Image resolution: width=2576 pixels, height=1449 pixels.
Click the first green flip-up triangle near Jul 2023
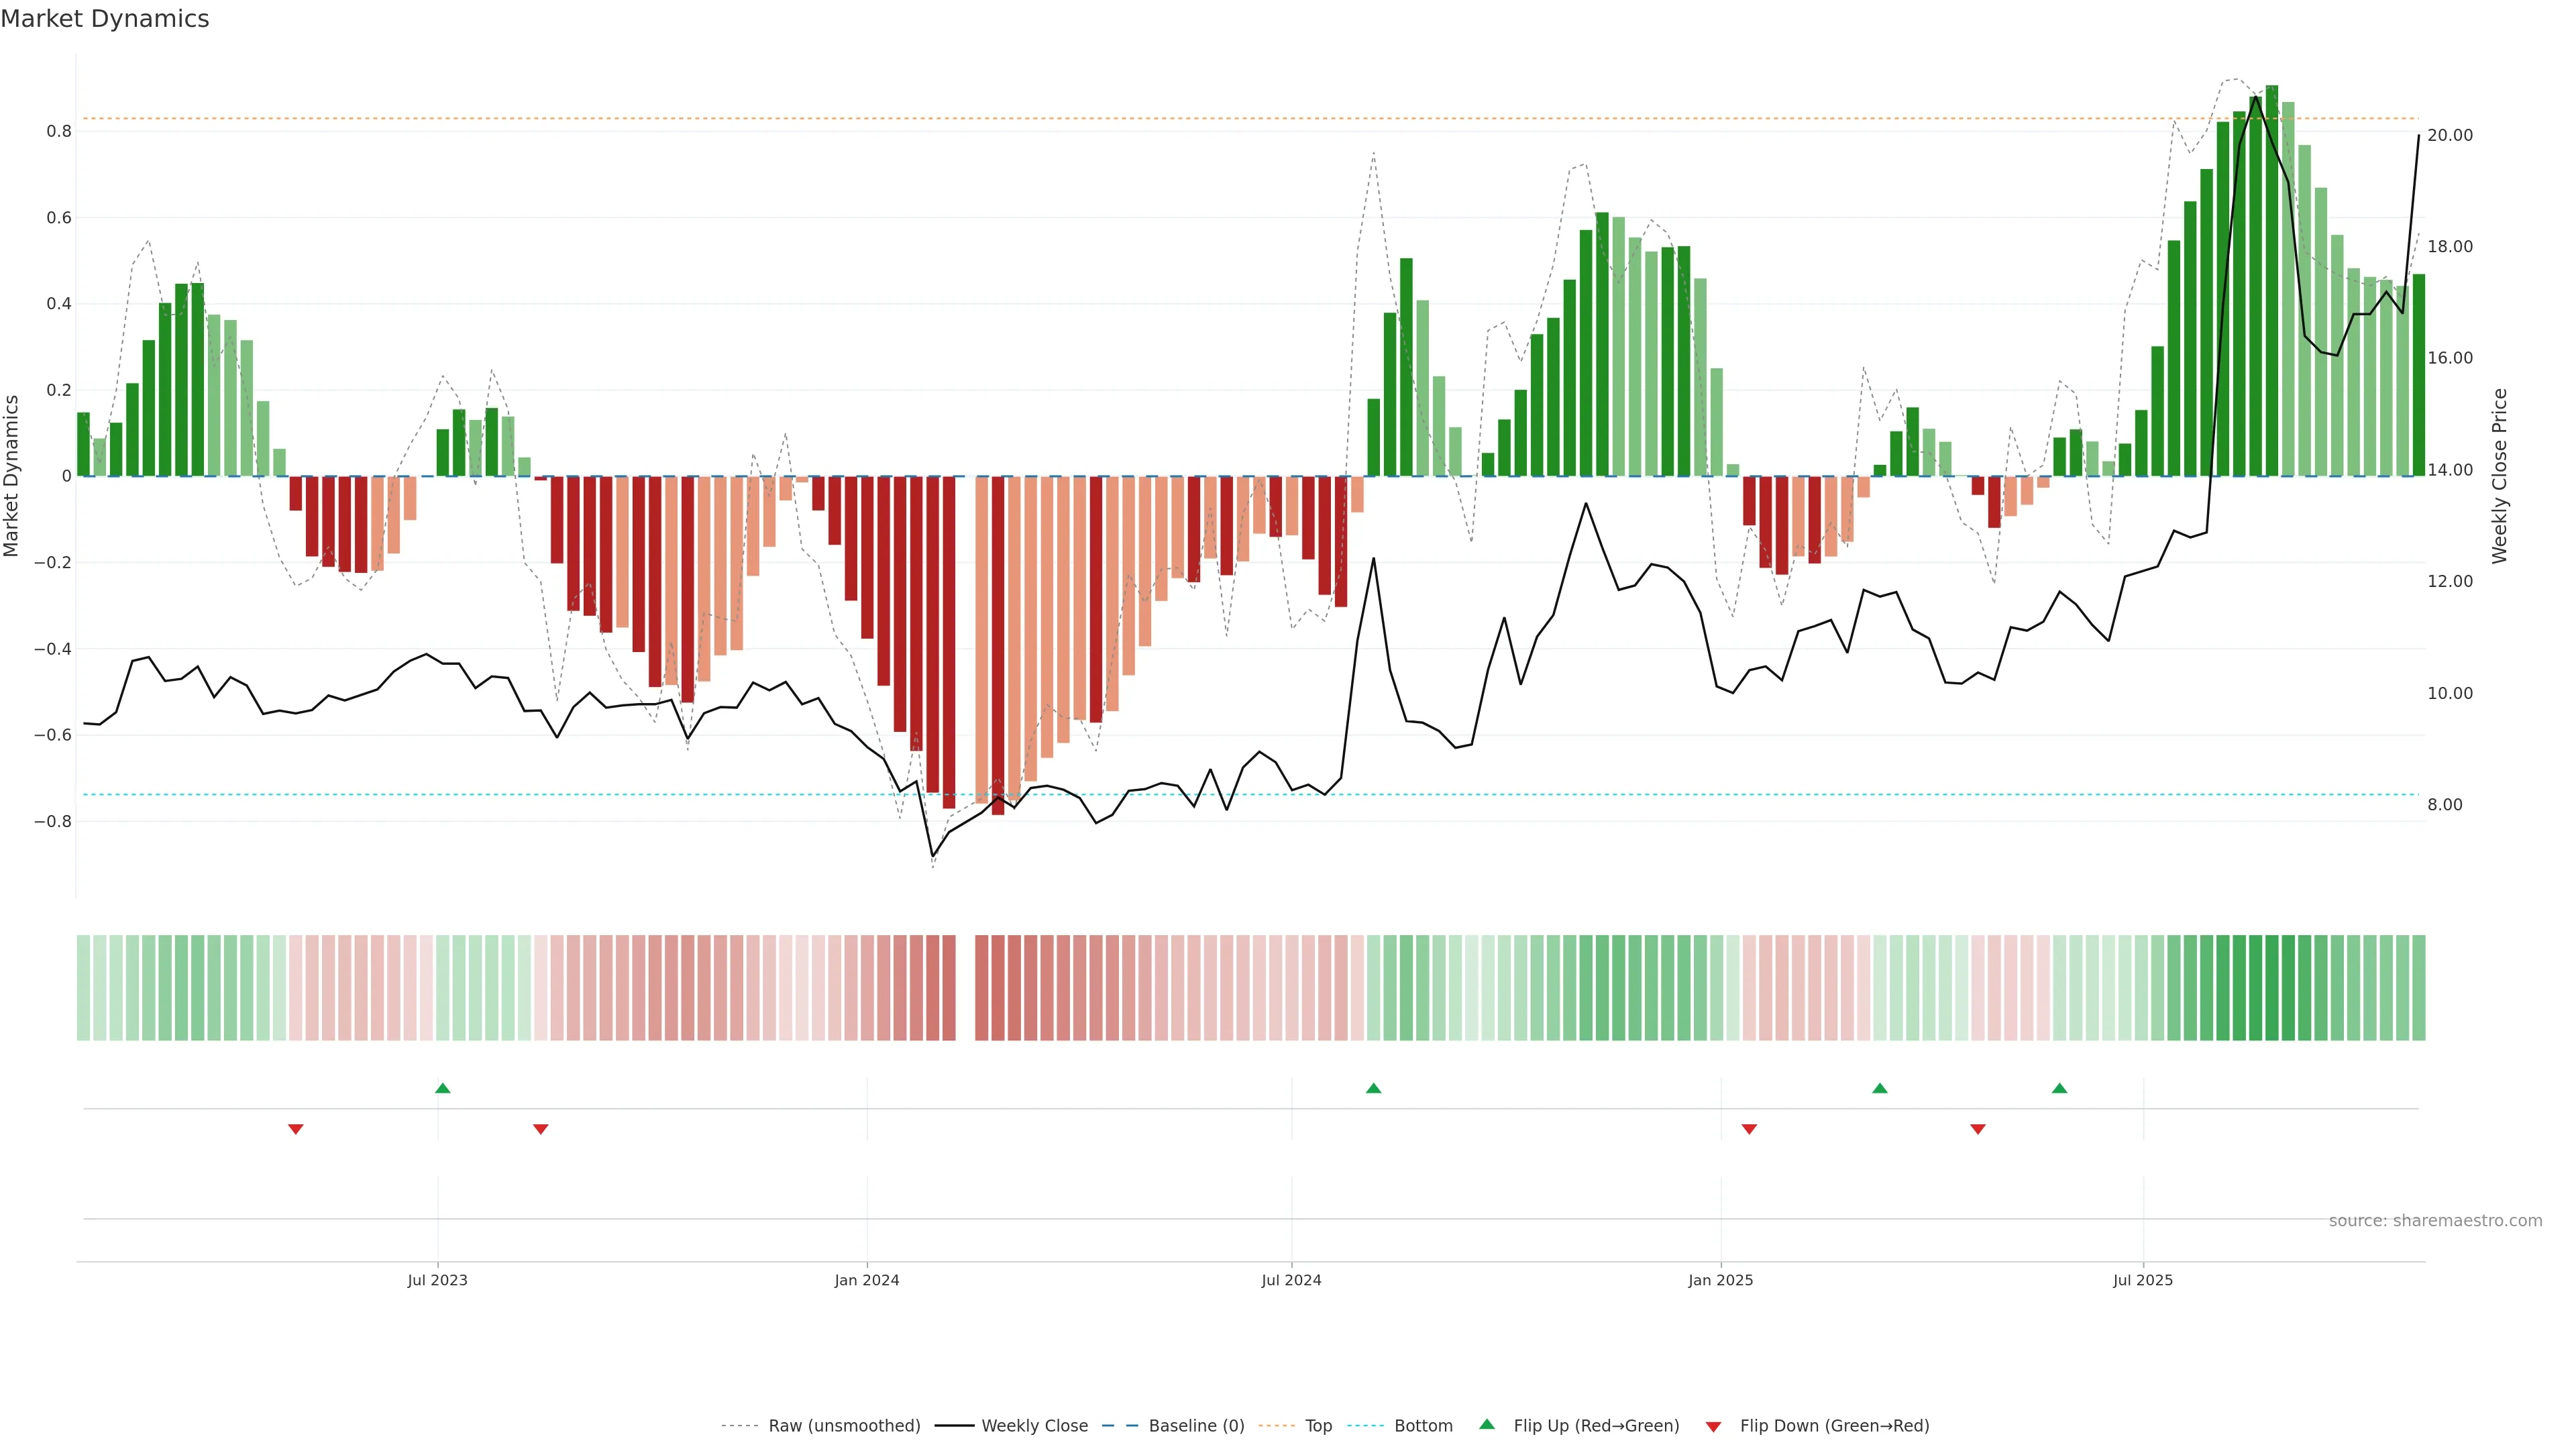point(443,1088)
